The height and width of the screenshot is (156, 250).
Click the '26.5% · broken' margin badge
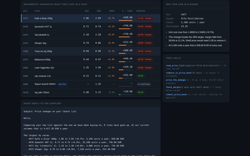pyautogui.click(x=145, y=51)
